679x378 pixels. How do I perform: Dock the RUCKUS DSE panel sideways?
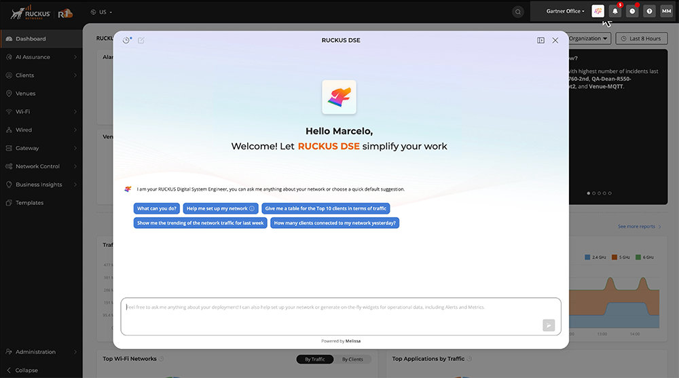541,40
